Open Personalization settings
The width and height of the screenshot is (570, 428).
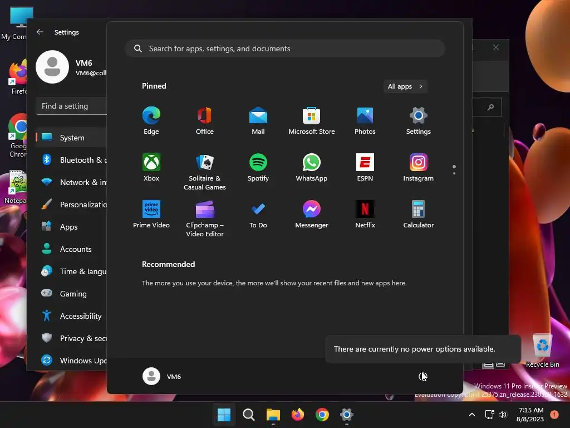(x=71, y=205)
